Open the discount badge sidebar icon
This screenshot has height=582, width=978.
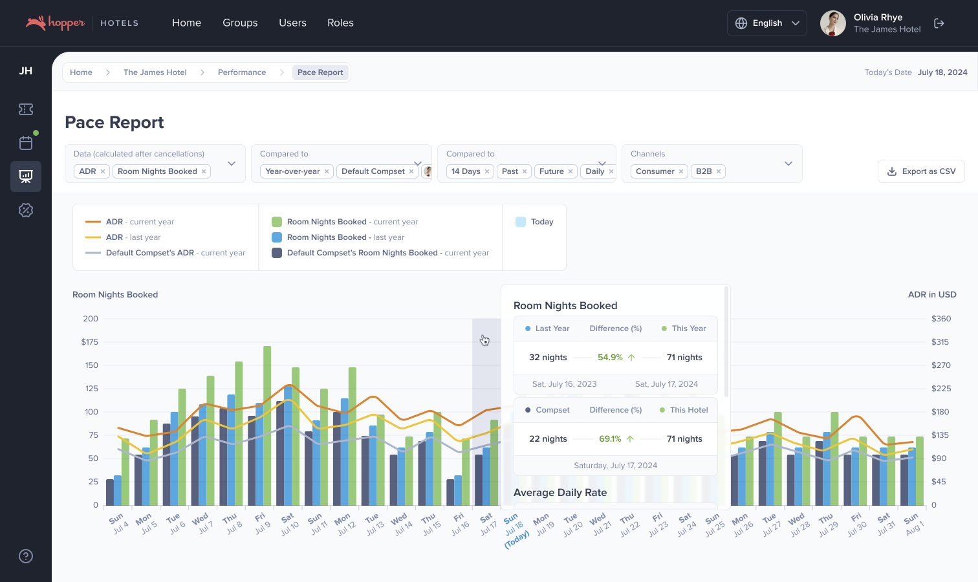tap(26, 210)
